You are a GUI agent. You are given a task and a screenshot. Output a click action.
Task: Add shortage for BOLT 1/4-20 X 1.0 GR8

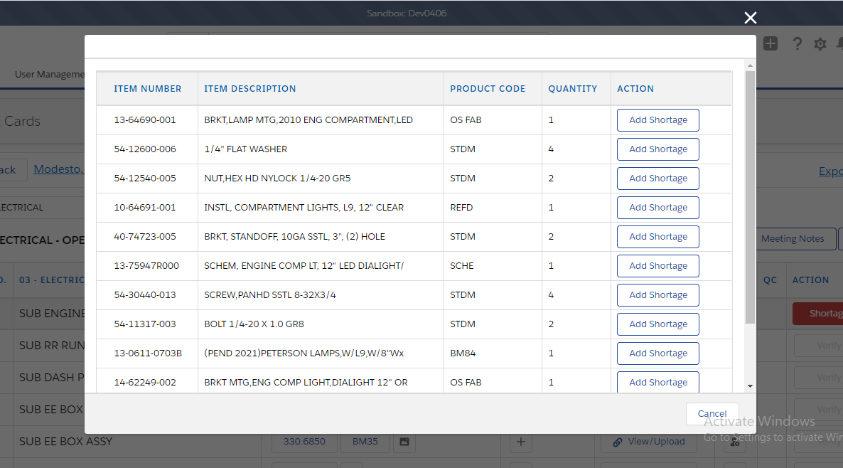tap(657, 324)
